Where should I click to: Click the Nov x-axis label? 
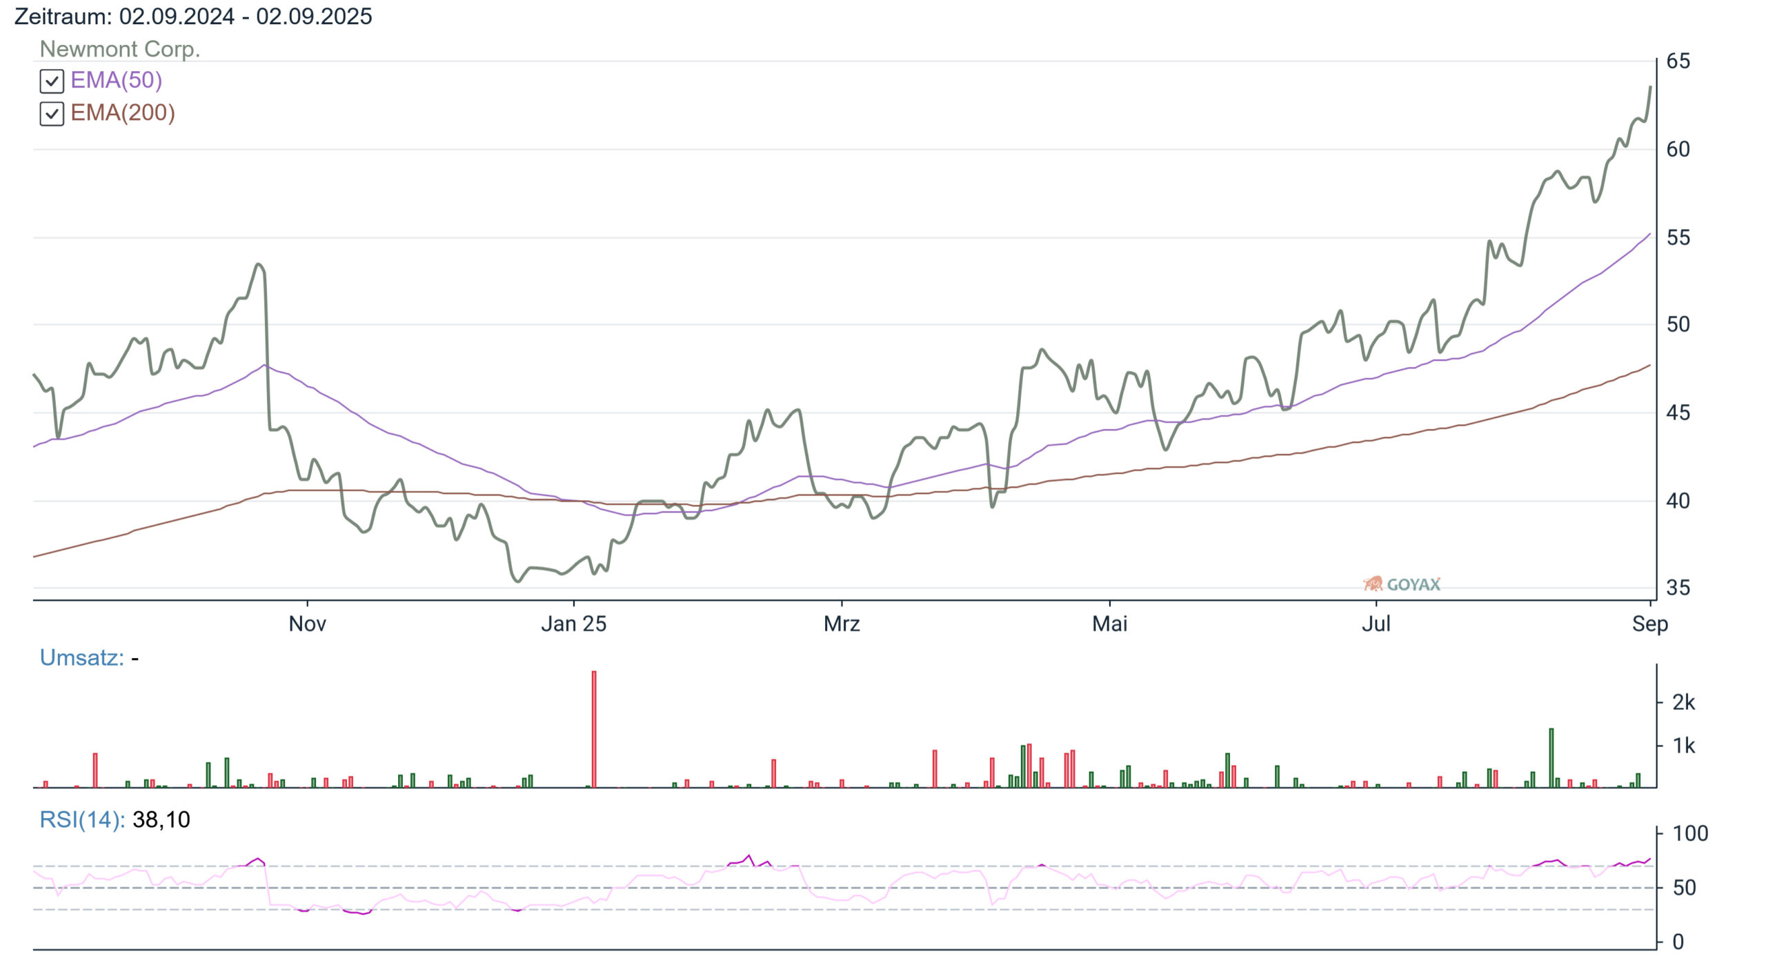(x=307, y=624)
